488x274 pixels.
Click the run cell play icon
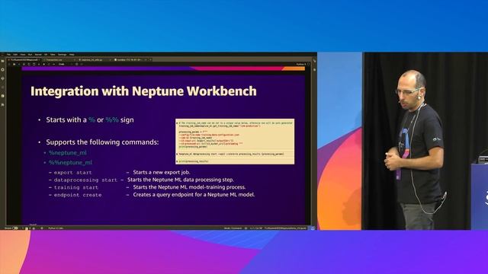point(39,64)
